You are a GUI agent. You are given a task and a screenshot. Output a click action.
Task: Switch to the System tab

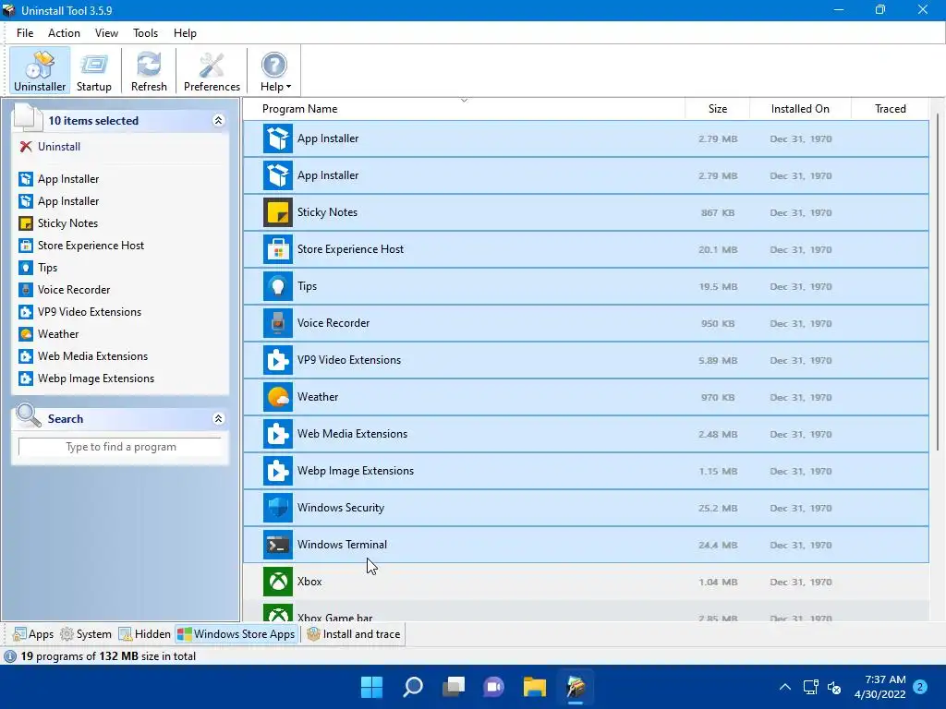click(86, 634)
